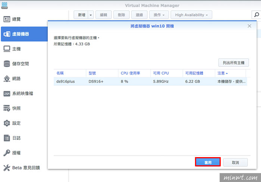
Task: Click the 連線 toolbar button
Action: 139,15
